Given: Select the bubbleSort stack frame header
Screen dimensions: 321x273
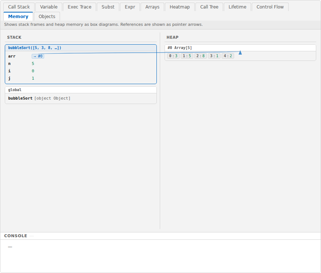Looking at the screenshot, I should (81, 48).
